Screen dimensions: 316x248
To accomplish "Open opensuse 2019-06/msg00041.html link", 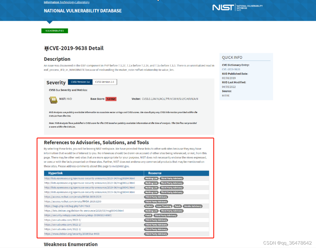I will [89, 187].
